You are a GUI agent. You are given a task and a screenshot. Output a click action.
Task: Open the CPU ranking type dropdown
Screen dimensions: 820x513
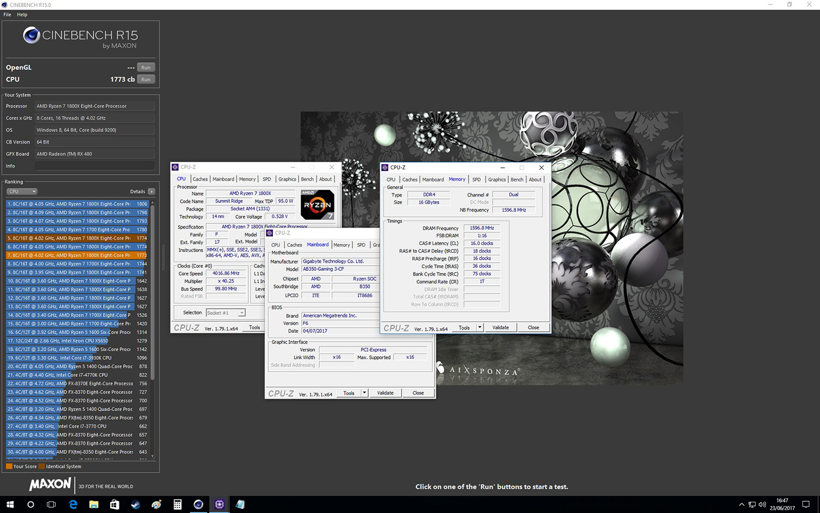pyautogui.click(x=22, y=191)
